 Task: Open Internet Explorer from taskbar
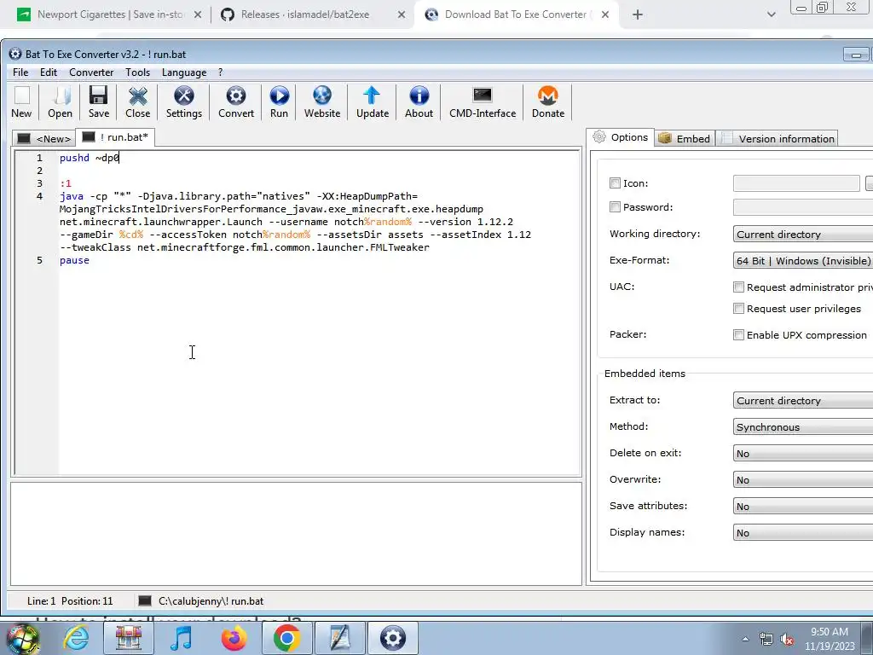[x=76, y=638]
